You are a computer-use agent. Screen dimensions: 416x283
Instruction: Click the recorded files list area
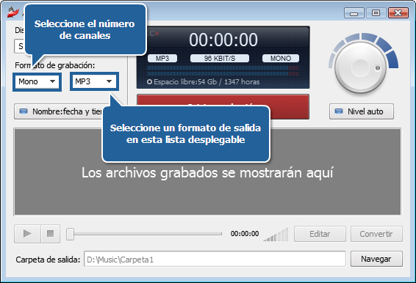pos(207,172)
